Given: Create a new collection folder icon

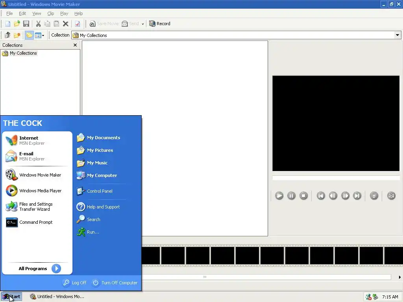Looking at the screenshot, I should click(x=17, y=35).
